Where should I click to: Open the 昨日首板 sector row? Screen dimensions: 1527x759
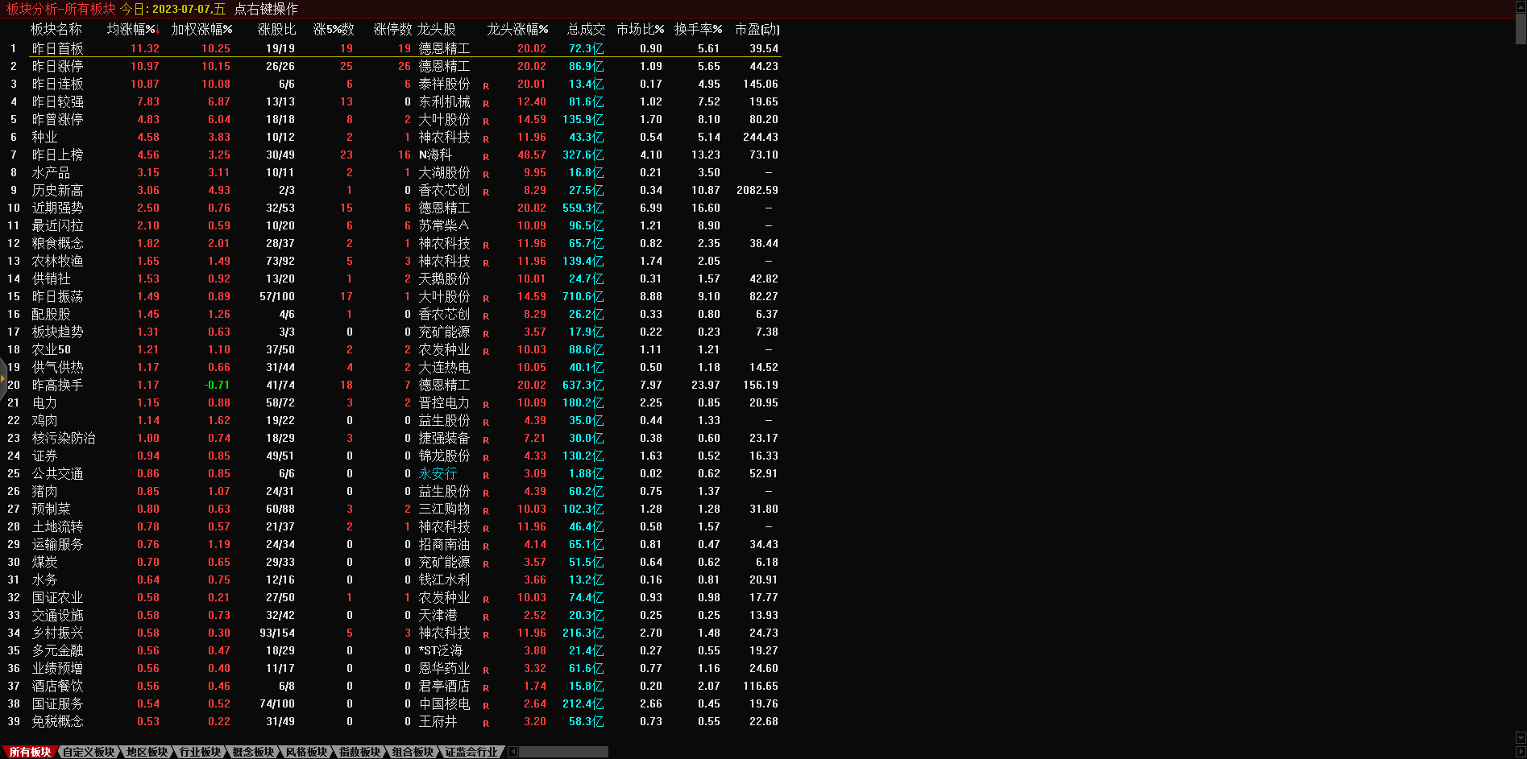coord(57,48)
